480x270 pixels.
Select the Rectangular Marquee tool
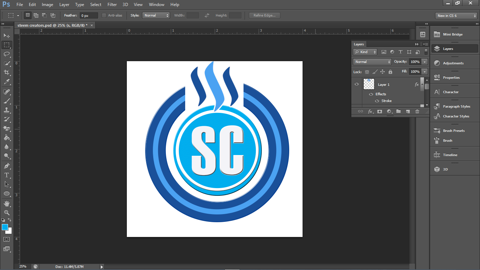7,45
